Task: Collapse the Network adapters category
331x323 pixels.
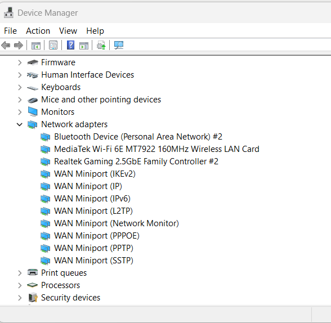Action: 19,124
